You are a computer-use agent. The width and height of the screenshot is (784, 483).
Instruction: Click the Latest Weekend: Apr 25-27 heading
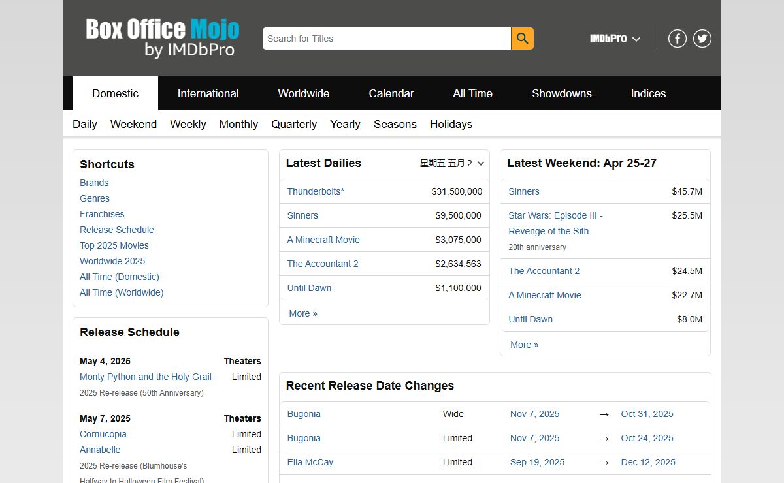(582, 163)
